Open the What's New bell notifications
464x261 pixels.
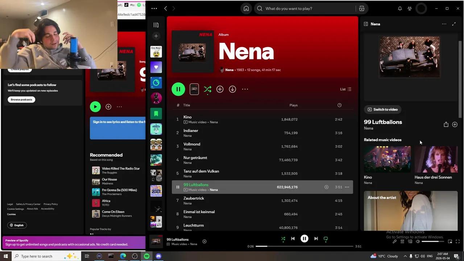tap(400, 8)
